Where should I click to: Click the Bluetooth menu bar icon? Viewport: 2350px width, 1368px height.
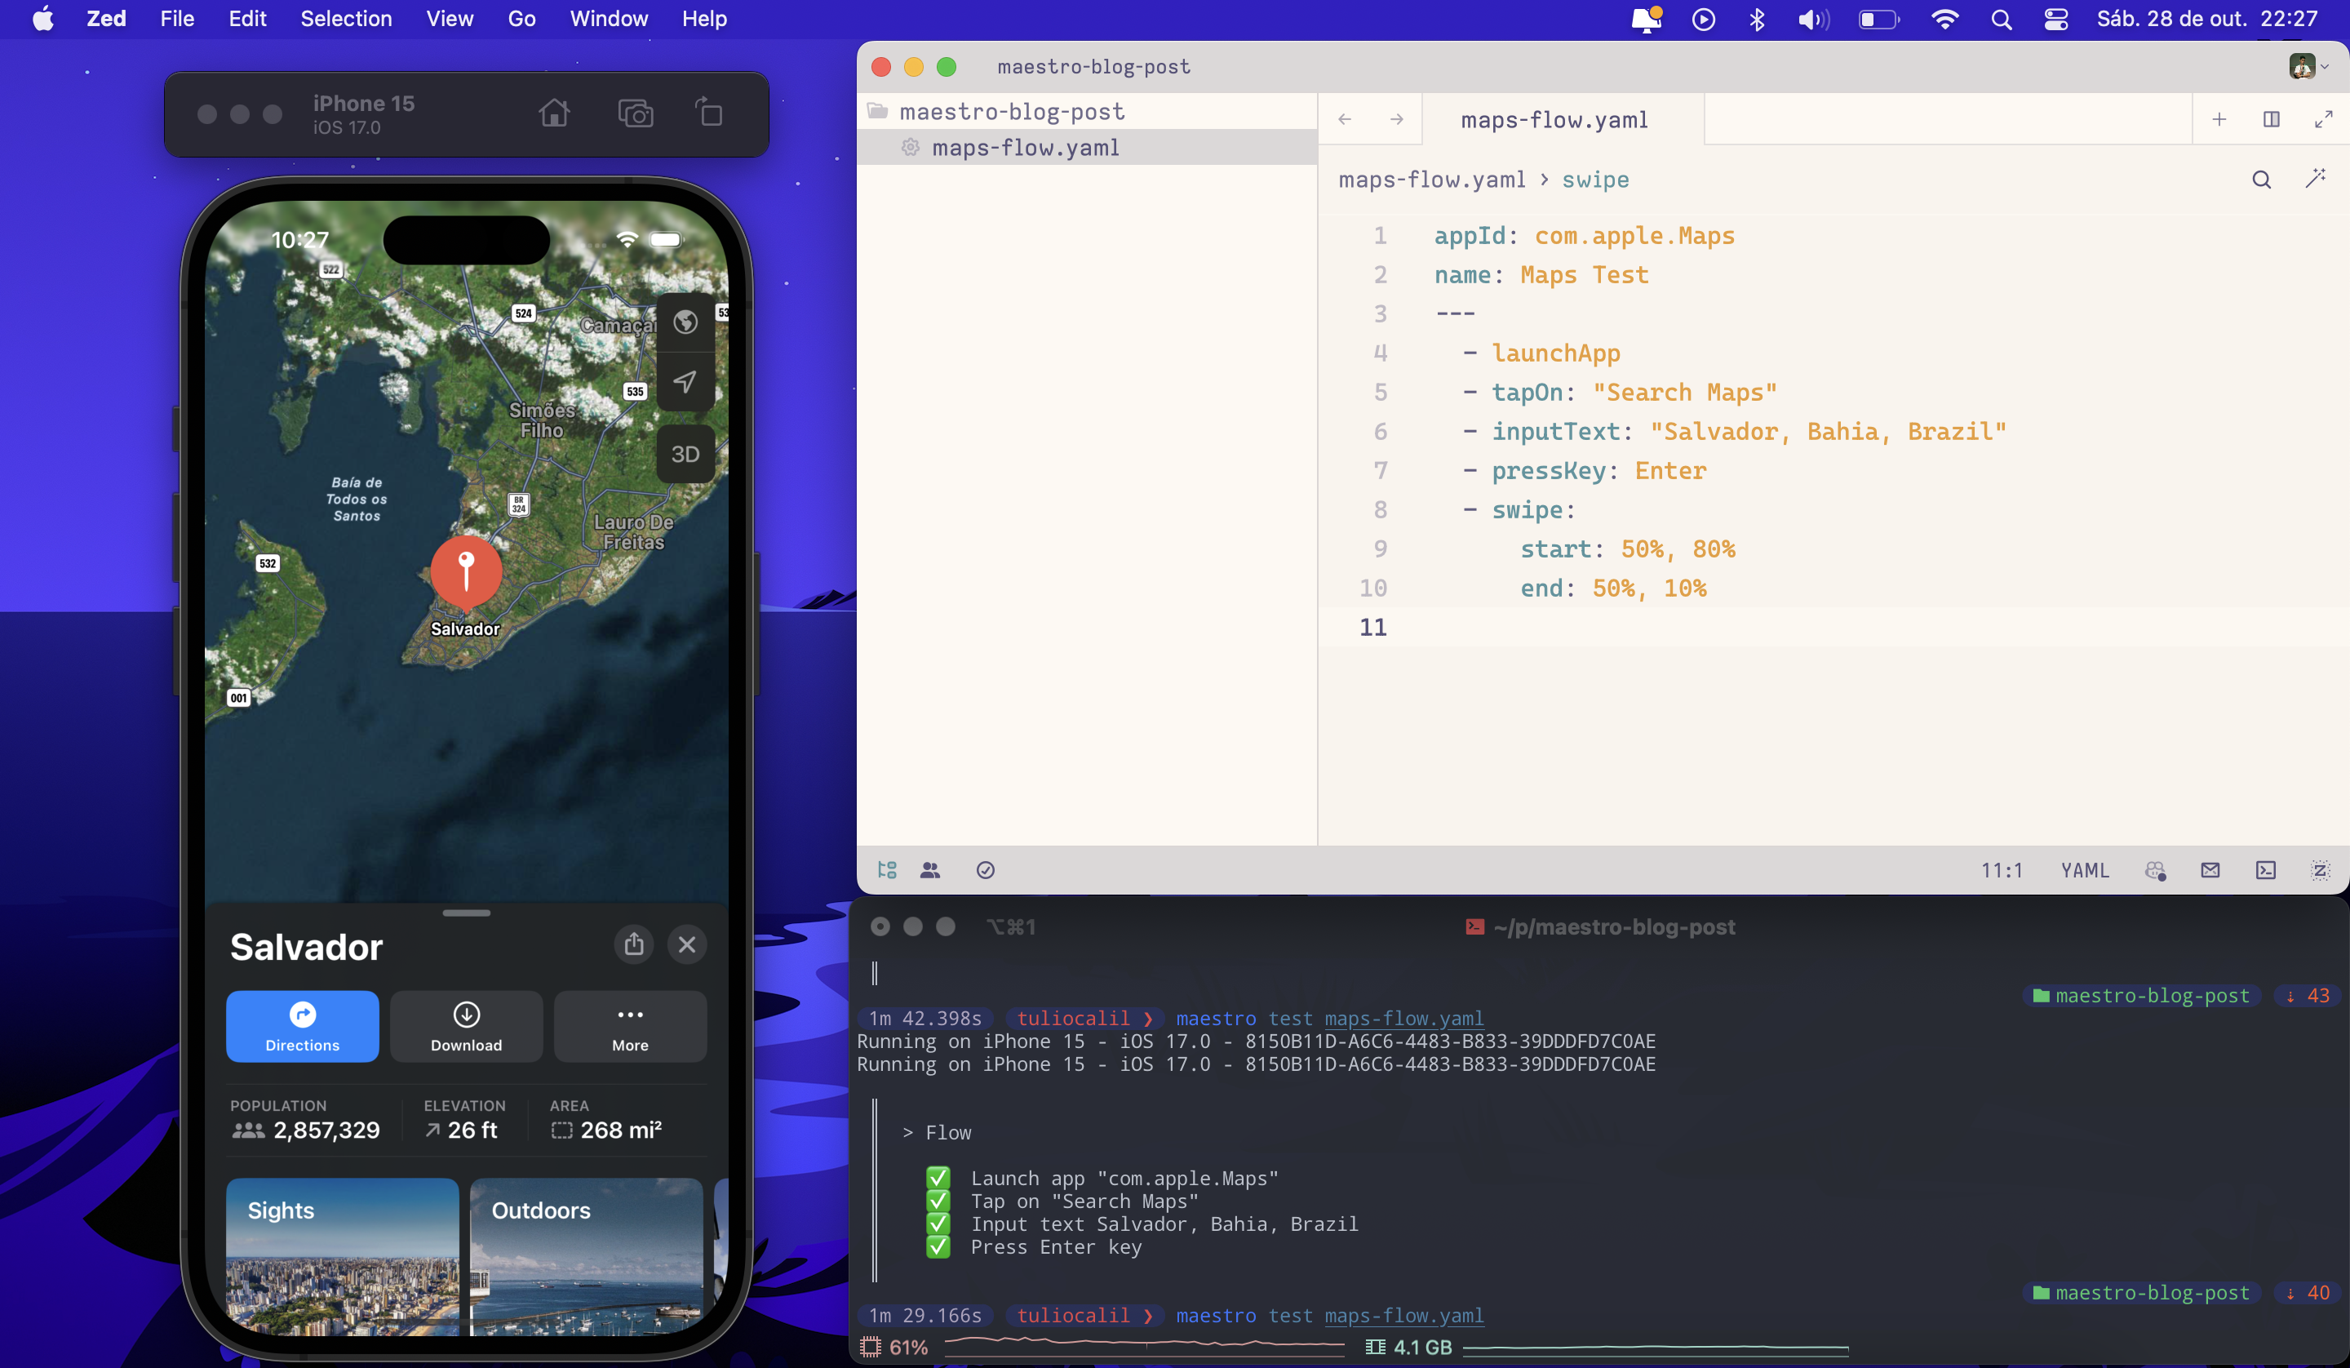coord(1757,19)
